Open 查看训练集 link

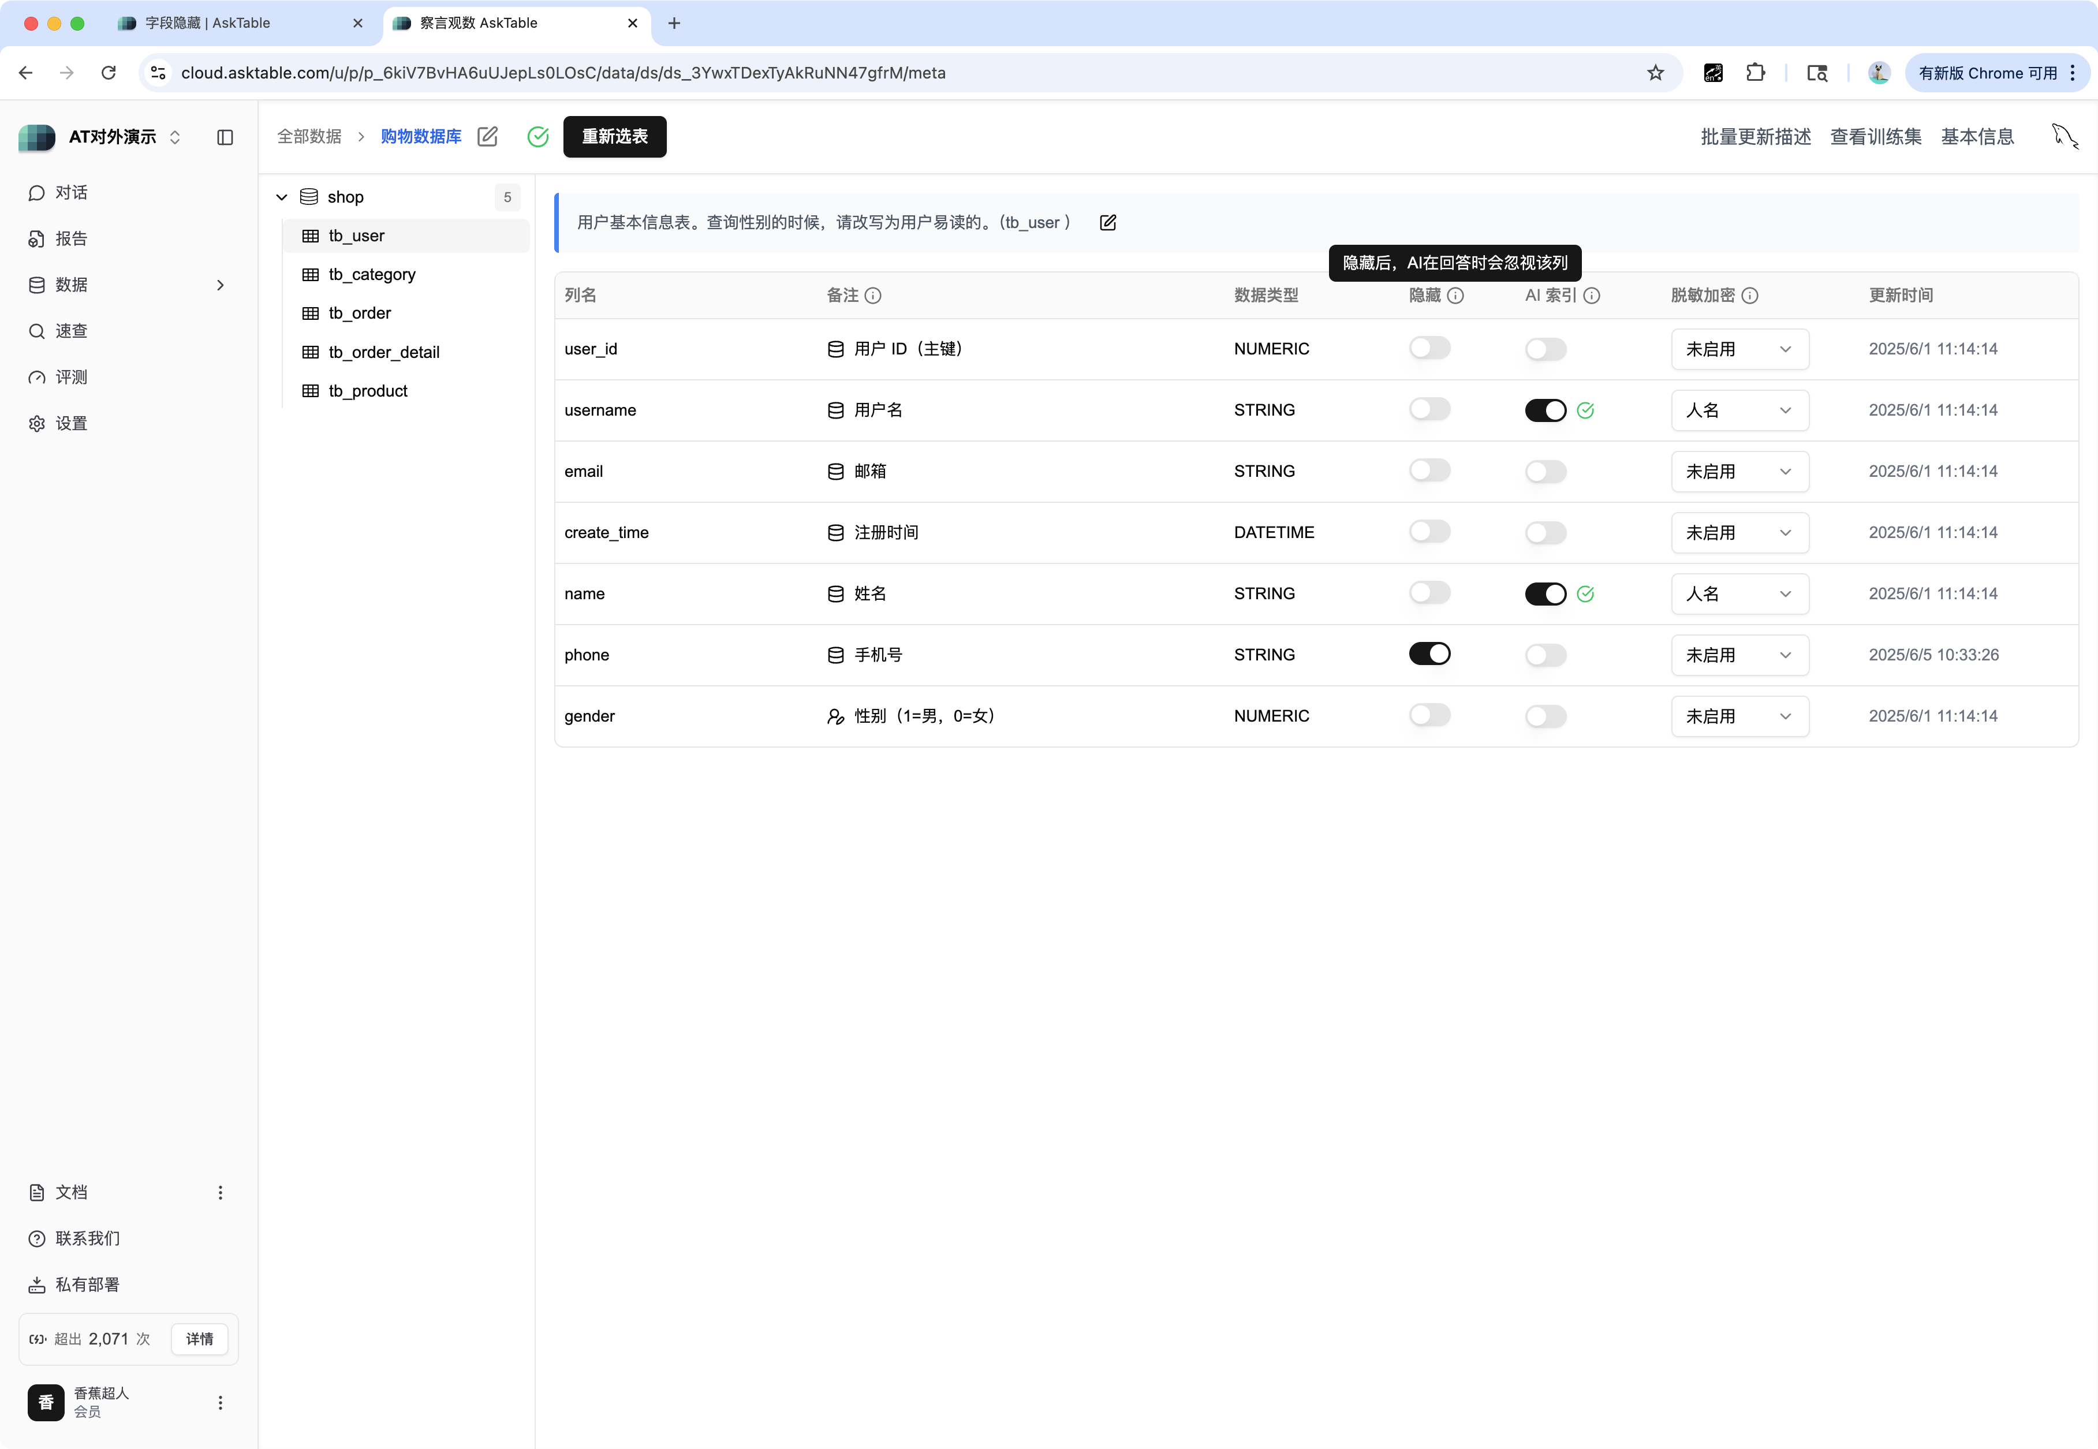pyautogui.click(x=1876, y=136)
